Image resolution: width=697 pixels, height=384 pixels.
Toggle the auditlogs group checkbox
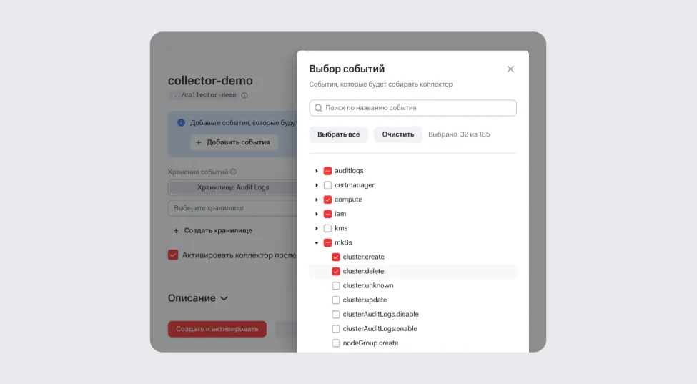(x=327, y=171)
